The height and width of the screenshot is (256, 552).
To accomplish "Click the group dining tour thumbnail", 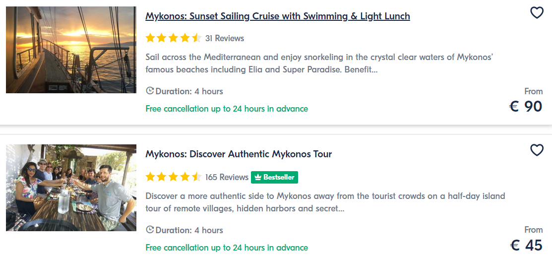I will pos(71,188).
